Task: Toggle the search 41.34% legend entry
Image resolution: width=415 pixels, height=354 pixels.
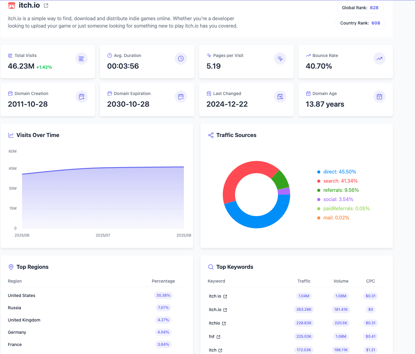Action: click(x=337, y=181)
